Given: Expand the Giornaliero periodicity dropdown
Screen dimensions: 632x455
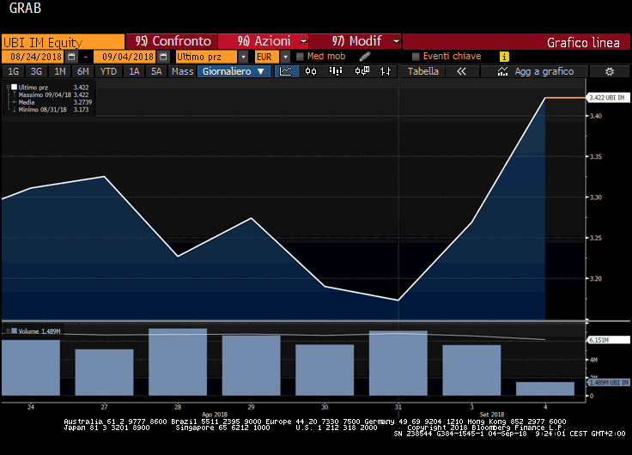Looking at the screenshot, I should [x=234, y=71].
